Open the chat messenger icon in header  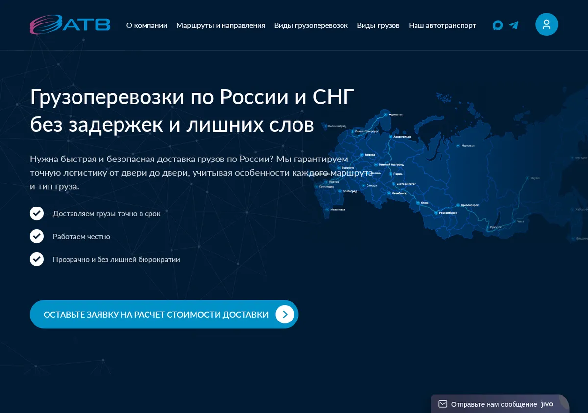[x=498, y=25]
